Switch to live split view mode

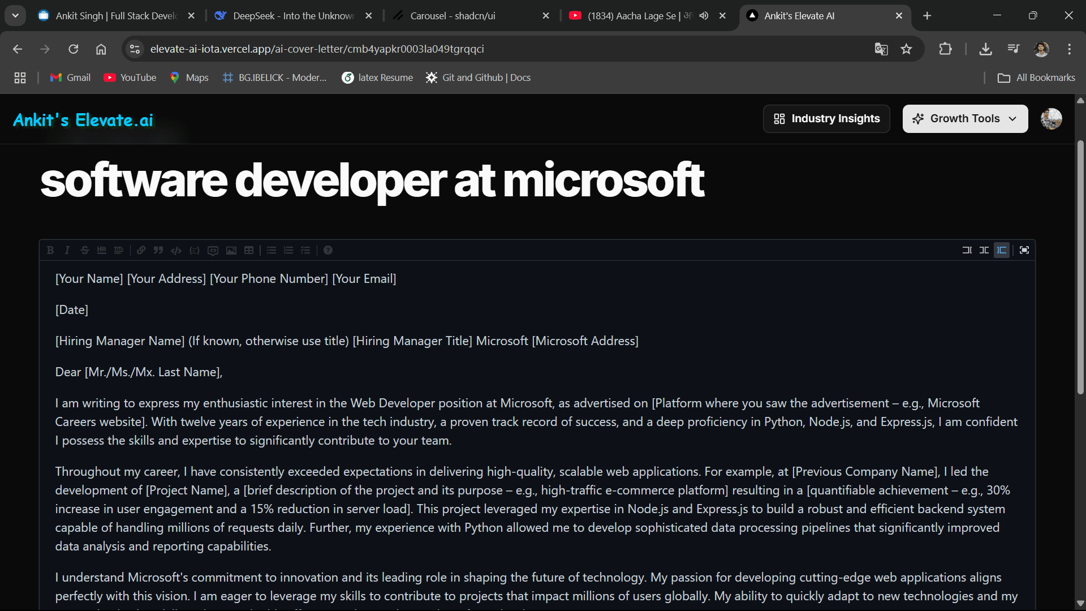(984, 250)
